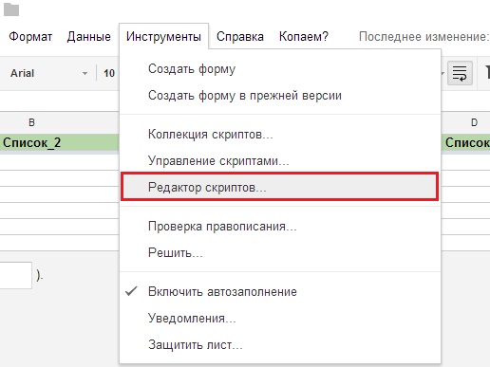The width and height of the screenshot is (490, 367).
Task: Open Уведомления... settings
Action: click(x=280, y=318)
